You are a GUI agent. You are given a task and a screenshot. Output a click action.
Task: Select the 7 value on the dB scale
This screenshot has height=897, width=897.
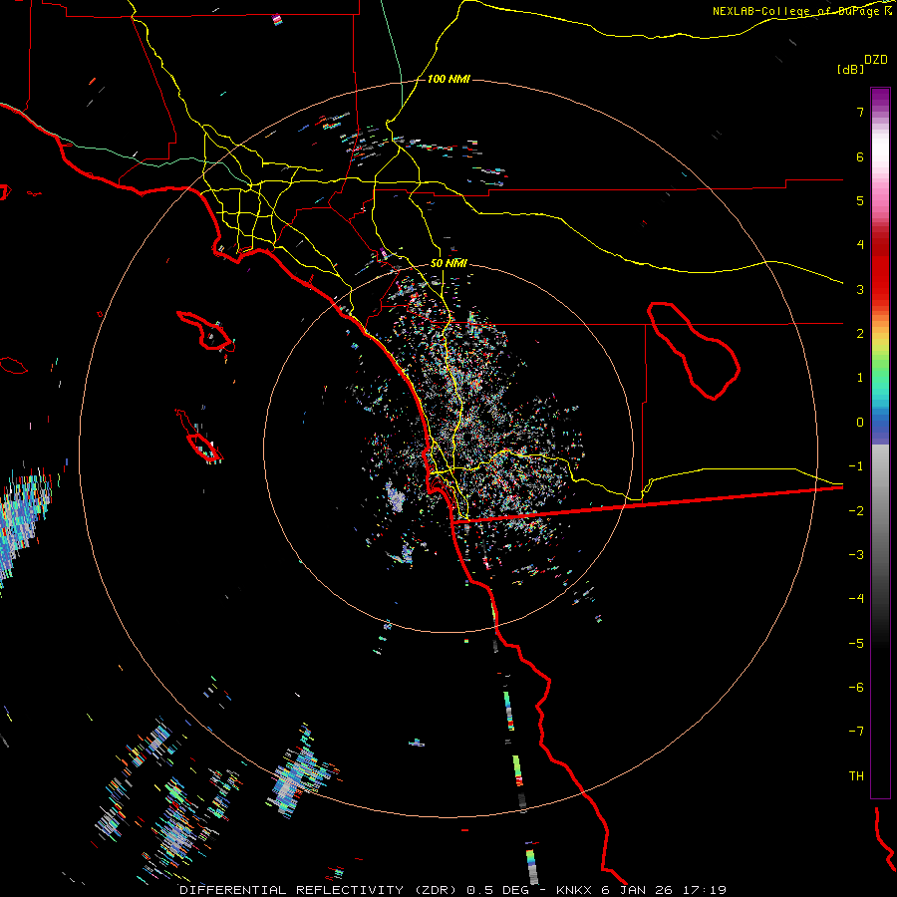coord(860,112)
